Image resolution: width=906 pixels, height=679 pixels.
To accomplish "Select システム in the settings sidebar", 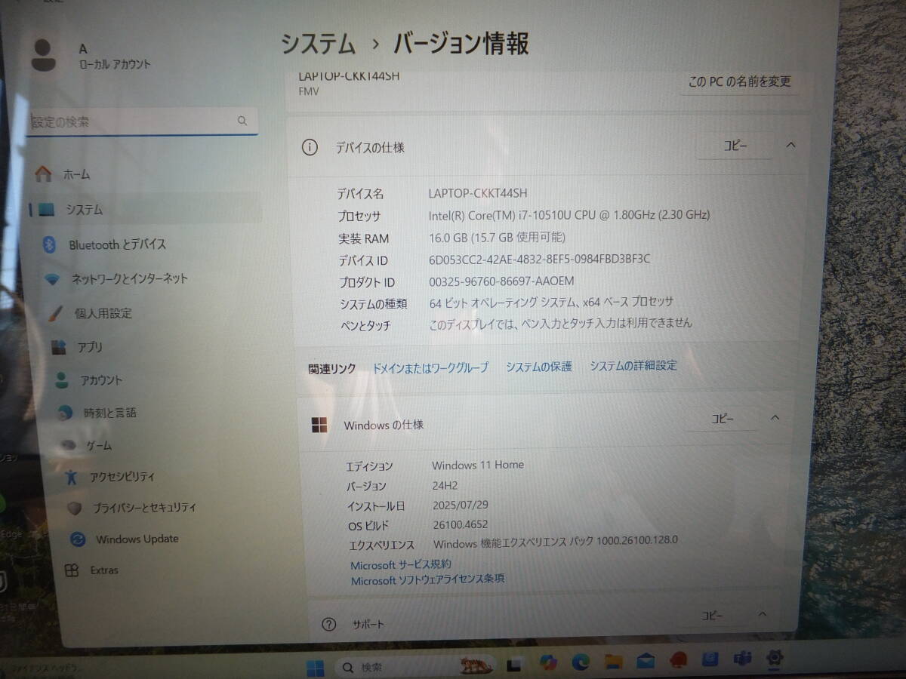I will coord(143,210).
